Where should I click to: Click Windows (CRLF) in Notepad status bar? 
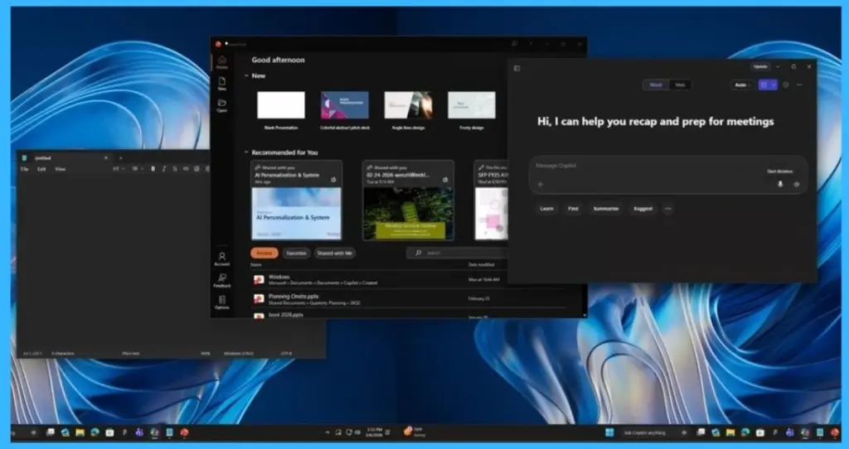[x=239, y=354]
